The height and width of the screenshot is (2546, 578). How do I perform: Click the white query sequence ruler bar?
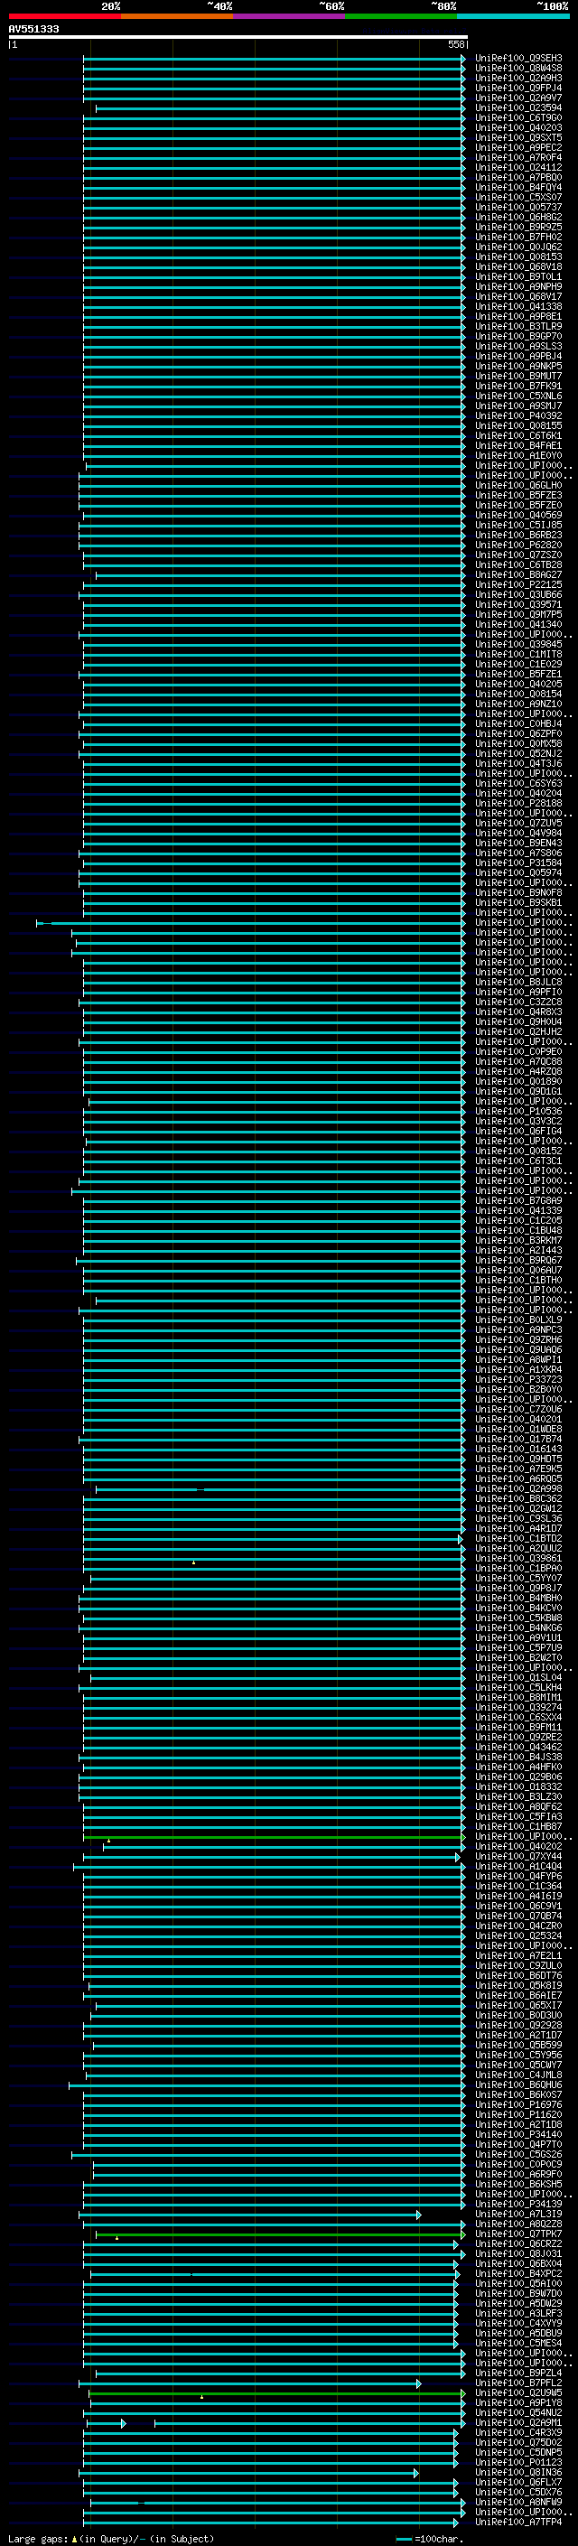(238, 36)
